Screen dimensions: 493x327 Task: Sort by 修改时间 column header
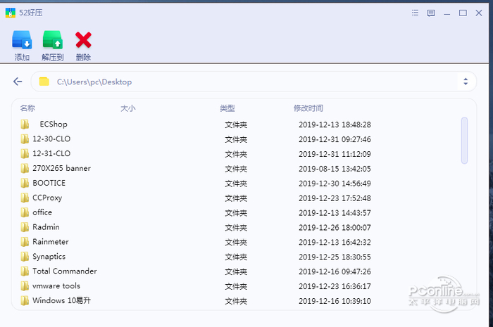(308, 108)
